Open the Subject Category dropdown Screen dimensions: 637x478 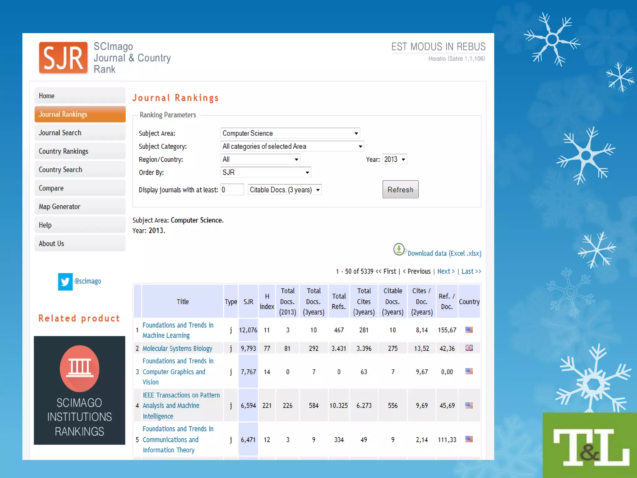(292, 146)
